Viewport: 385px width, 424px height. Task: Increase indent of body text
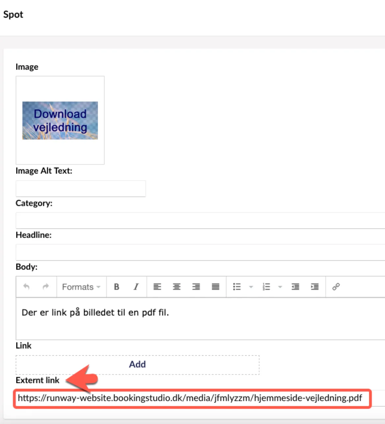pos(315,287)
